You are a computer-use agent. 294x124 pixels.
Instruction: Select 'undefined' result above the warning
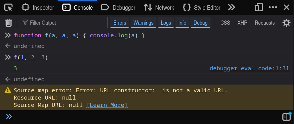29,79
